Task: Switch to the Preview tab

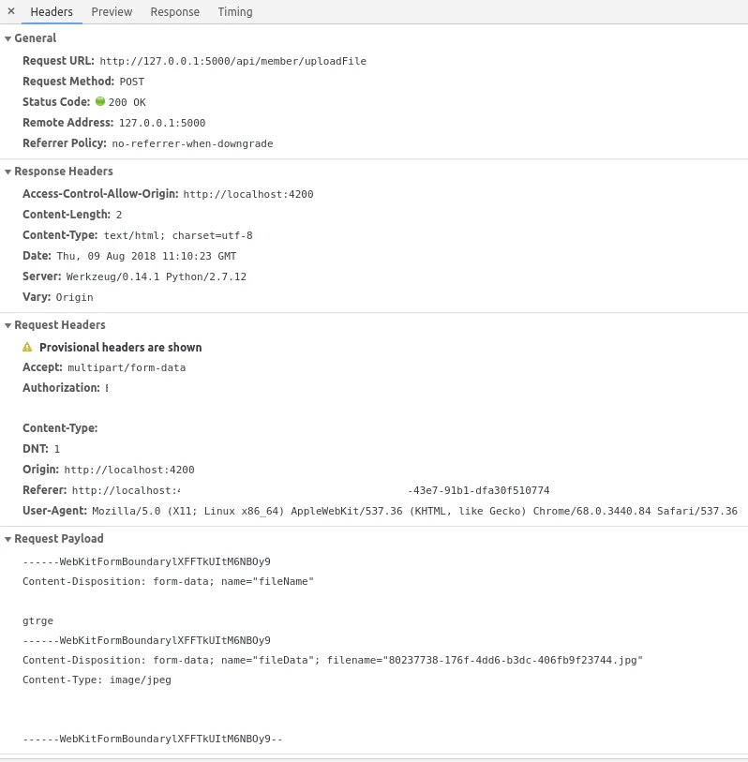Action: point(112,12)
